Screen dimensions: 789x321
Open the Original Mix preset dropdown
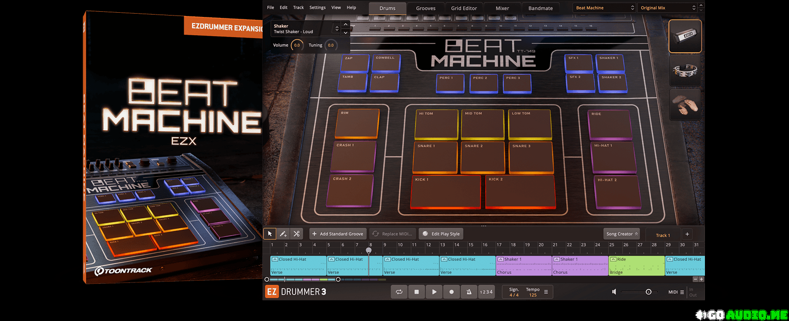tap(668, 8)
